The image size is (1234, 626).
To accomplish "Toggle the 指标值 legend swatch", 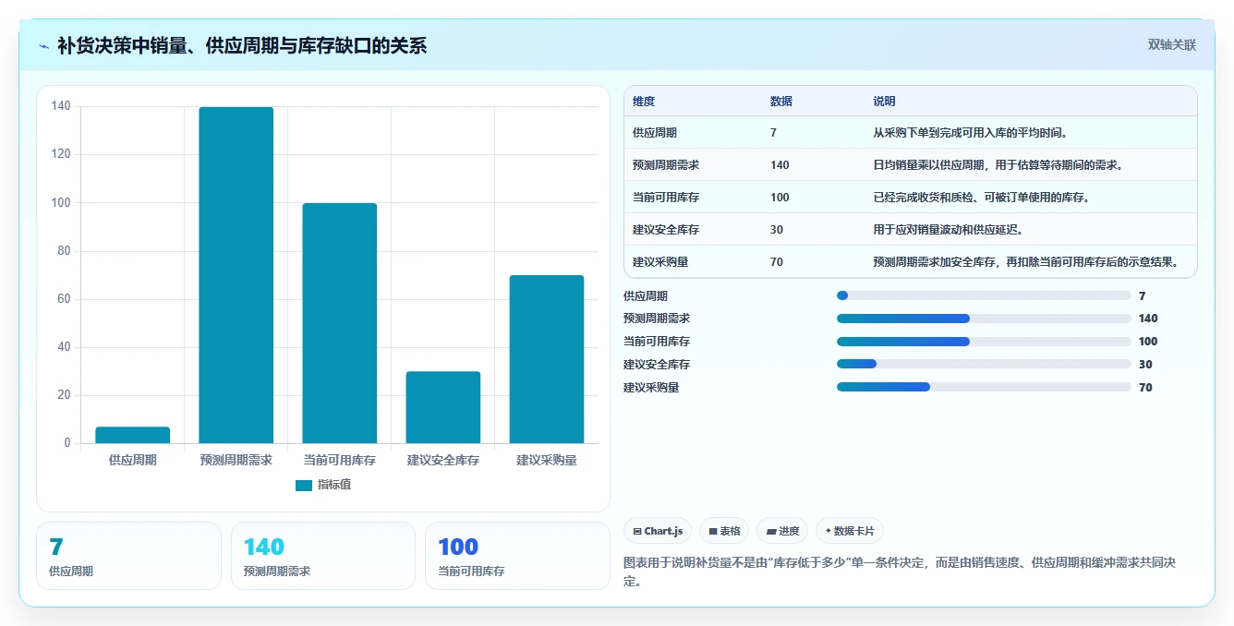I will pos(304,486).
